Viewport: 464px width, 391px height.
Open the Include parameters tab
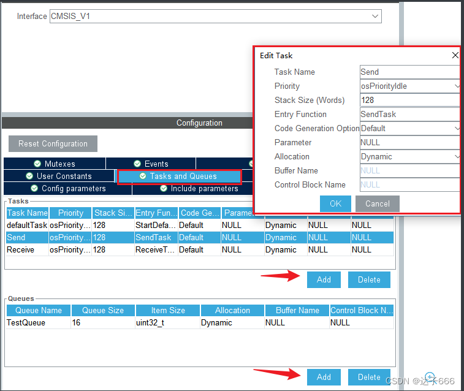coord(192,188)
